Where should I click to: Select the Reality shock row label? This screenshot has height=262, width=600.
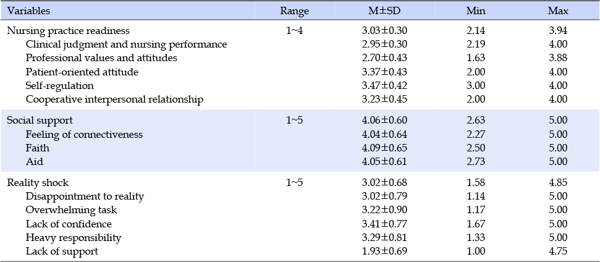[38, 183]
